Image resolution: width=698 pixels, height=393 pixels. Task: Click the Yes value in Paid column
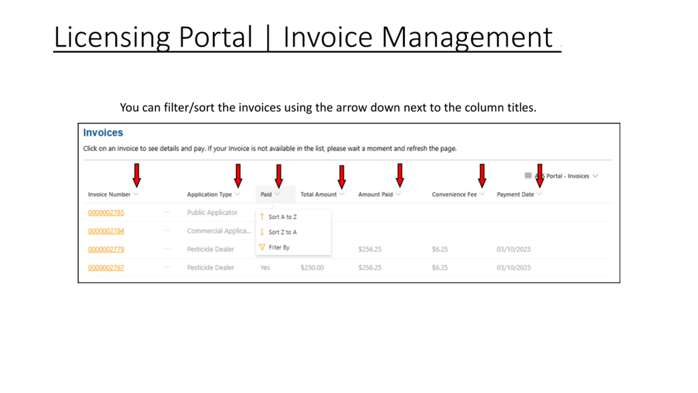pos(265,267)
